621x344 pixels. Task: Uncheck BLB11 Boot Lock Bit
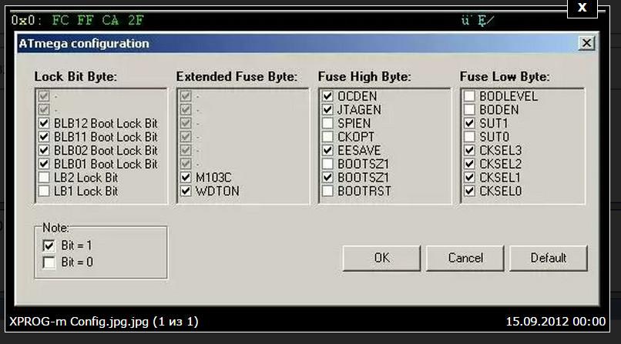(44, 137)
